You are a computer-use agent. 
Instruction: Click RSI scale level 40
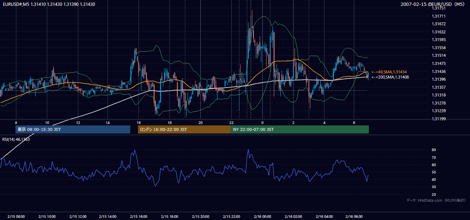434,179
